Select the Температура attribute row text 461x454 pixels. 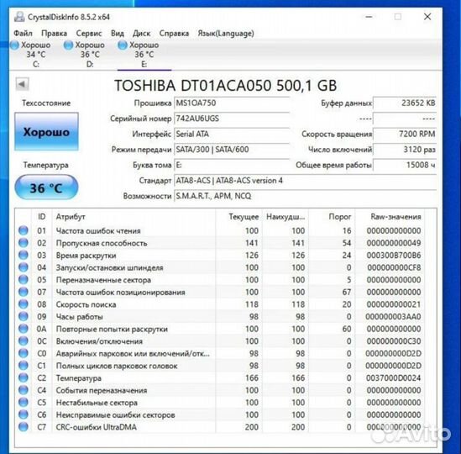pyautogui.click(x=79, y=378)
